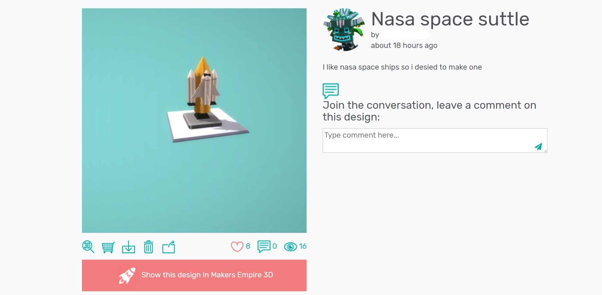This screenshot has width=602, height=295.
Task: Click the eye views icon
Action: [x=290, y=247]
